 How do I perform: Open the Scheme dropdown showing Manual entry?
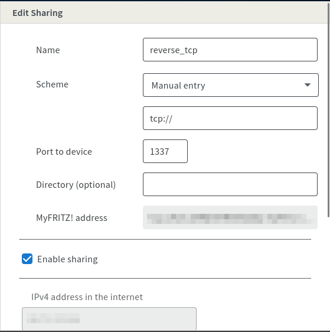click(x=231, y=85)
